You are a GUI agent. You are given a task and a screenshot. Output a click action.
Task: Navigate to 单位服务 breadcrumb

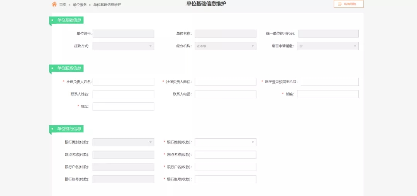(80, 5)
